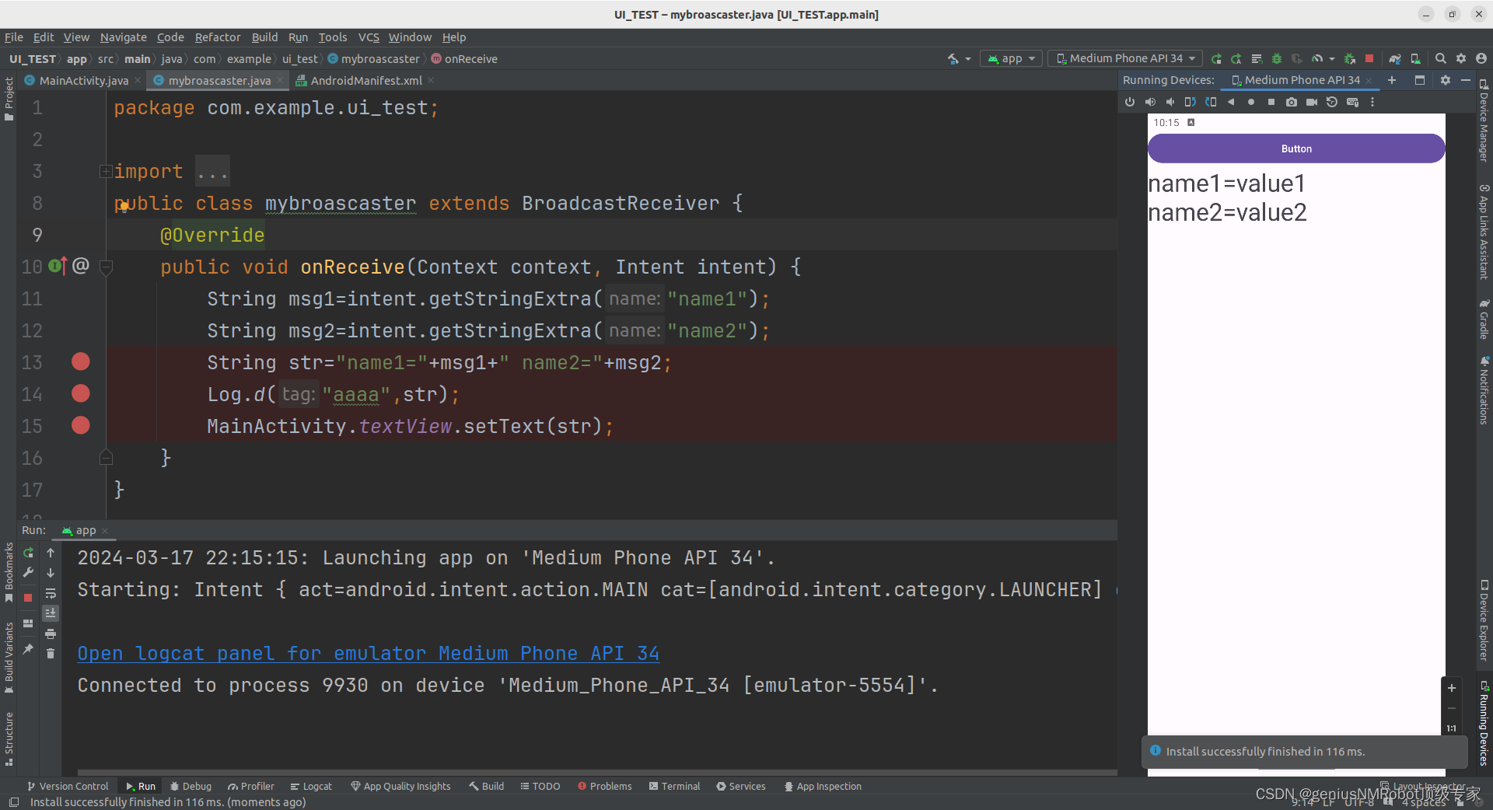The width and height of the screenshot is (1493, 810).
Task: Click the Apply Code Changes icon
Action: click(1257, 59)
